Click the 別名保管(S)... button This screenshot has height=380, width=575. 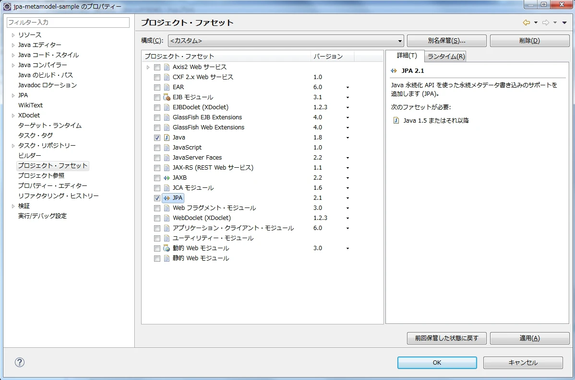[x=447, y=41]
